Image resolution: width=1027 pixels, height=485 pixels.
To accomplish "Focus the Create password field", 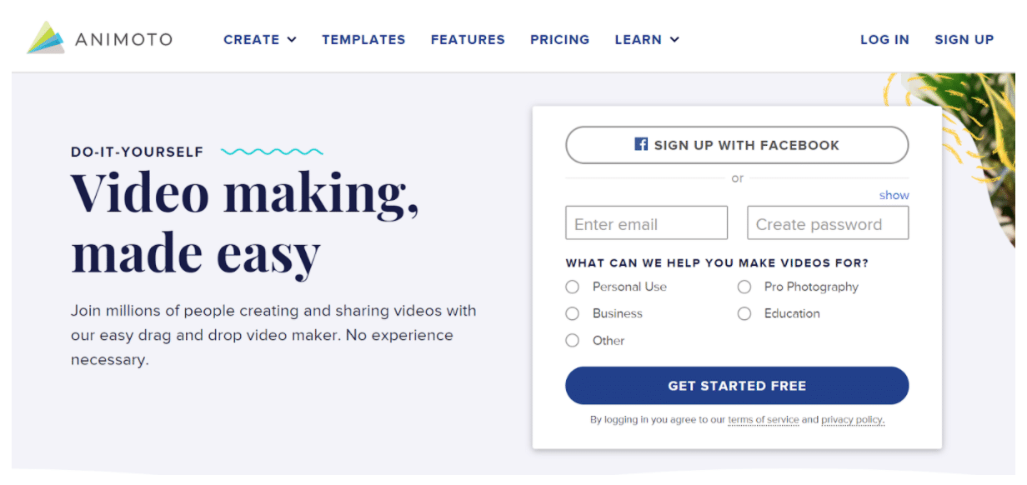I will [x=828, y=223].
